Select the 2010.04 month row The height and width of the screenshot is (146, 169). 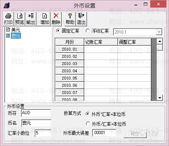[70, 71]
